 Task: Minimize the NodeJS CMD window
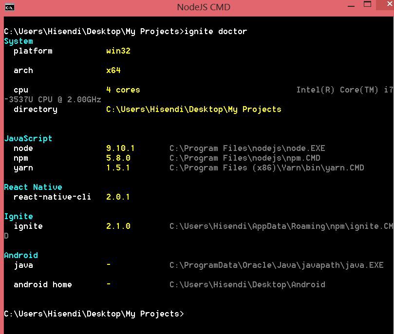351,6
